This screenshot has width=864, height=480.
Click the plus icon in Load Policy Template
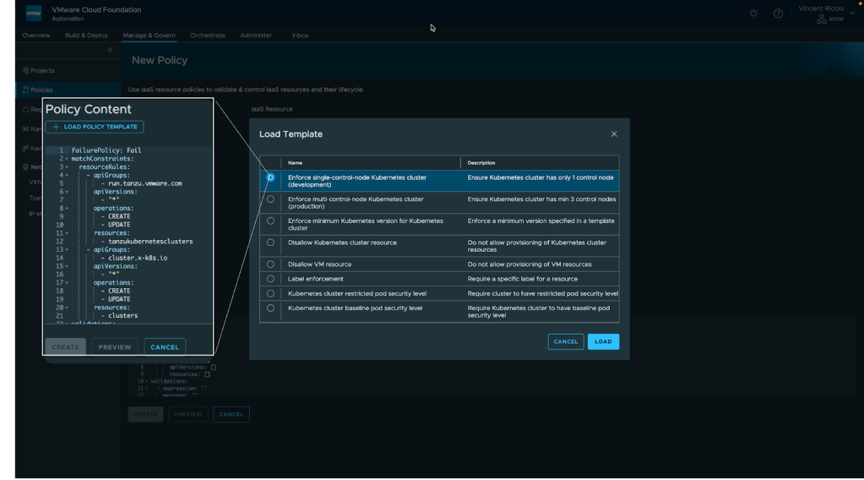click(x=56, y=127)
